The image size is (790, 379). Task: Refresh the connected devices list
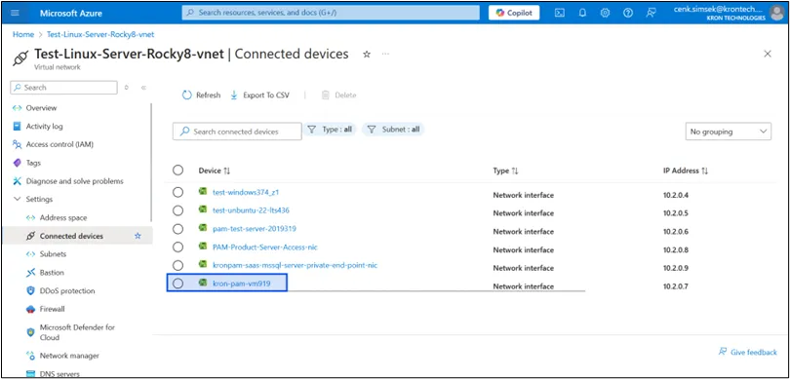click(x=201, y=95)
